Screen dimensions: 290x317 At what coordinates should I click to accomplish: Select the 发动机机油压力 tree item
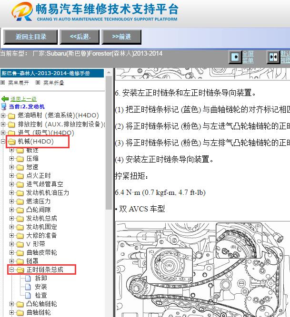[48, 192]
